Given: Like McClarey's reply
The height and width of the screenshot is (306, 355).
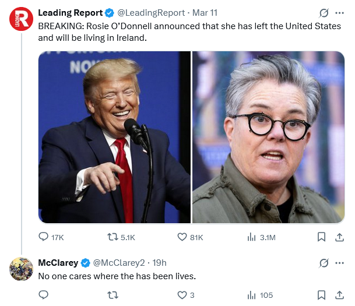Looking at the screenshot, I should [x=182, y=295].
